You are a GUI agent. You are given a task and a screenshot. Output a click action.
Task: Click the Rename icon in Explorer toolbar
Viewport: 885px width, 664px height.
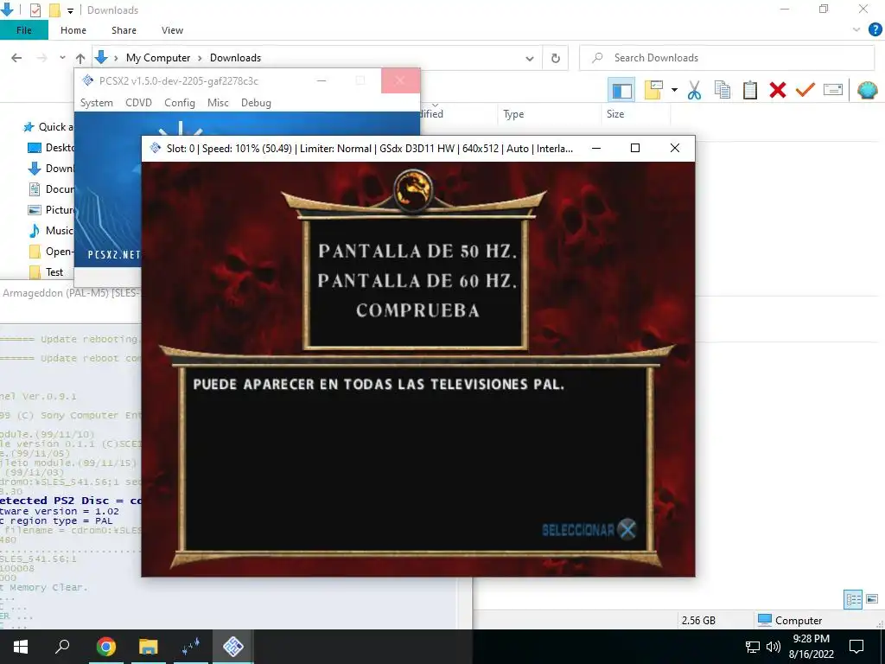click(833, 90)
